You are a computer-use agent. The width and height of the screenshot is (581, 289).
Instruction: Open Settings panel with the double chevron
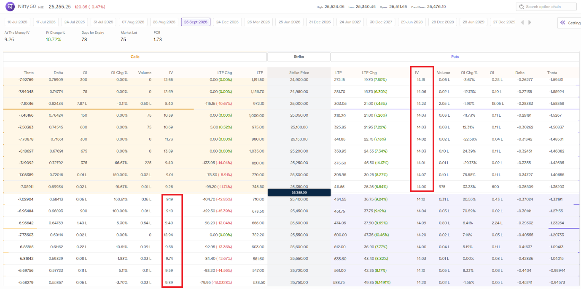(562, 23)
